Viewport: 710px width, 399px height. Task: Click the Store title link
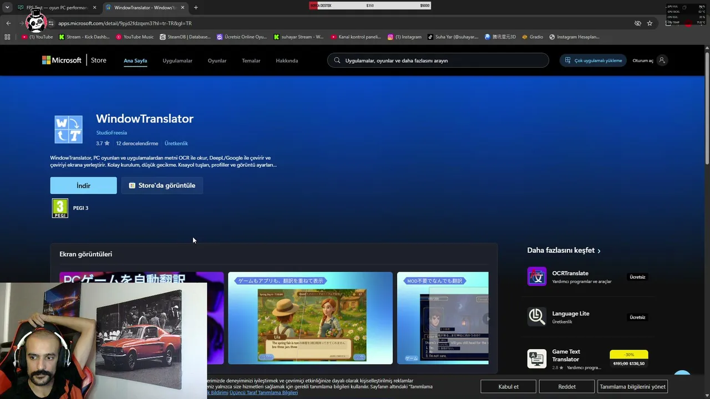pyautogui.click(x=99, y=60)
